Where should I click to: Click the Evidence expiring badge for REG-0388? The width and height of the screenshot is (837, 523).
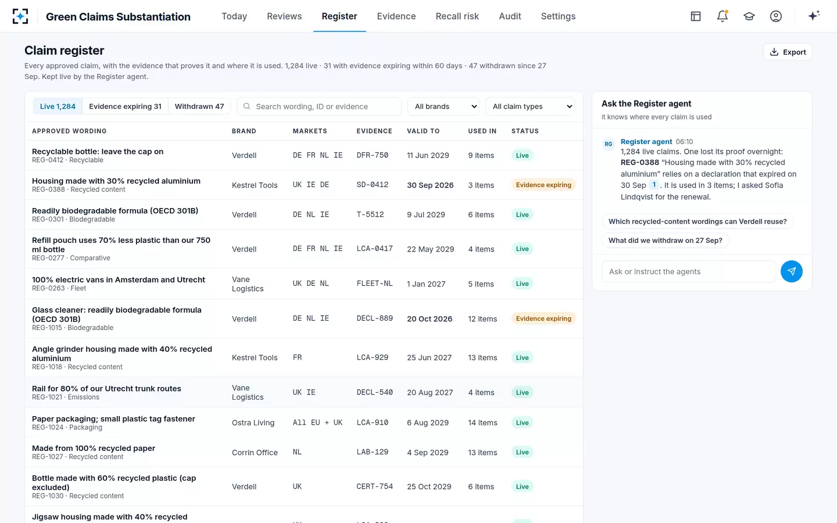coord(543,185)
